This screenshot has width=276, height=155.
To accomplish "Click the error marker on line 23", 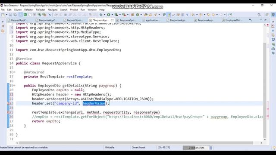I will click(8, 103).
